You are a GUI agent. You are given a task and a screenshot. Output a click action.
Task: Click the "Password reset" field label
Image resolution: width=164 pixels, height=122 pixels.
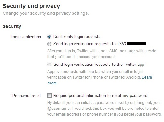[27, 96]
